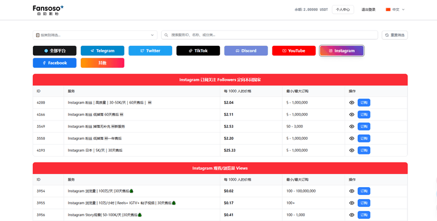This screenshot has height=221, width=437.
Task: Order service 4166 with 订购 button
Action: 364,115
